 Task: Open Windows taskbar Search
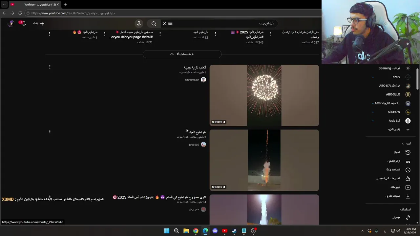click(176, 231)
